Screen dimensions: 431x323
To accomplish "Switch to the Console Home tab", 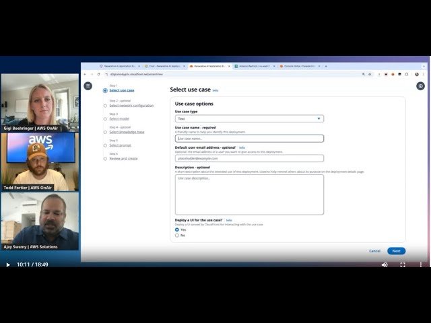I will click(x=299, y=66).
